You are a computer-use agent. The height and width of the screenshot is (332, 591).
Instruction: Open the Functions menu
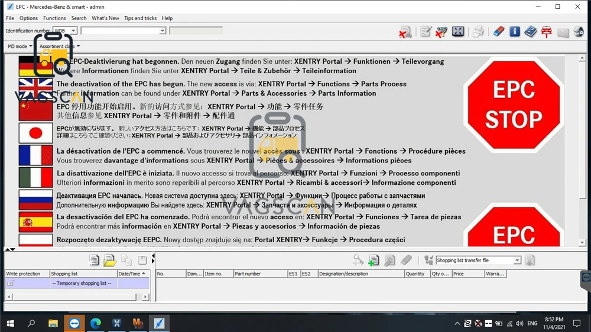pyautogui.click(x=54, y=18)
